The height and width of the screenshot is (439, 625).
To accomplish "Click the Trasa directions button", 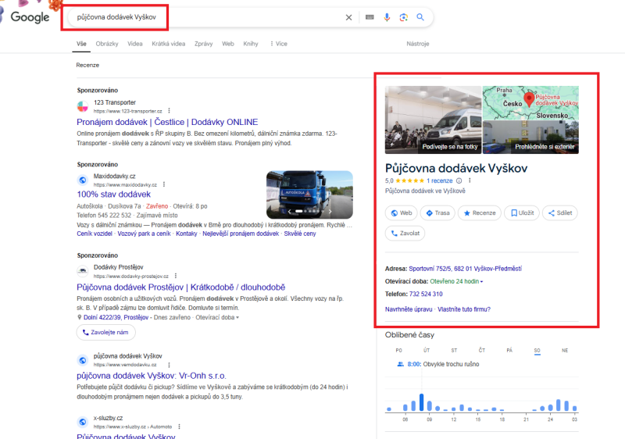I will (437, 213).
